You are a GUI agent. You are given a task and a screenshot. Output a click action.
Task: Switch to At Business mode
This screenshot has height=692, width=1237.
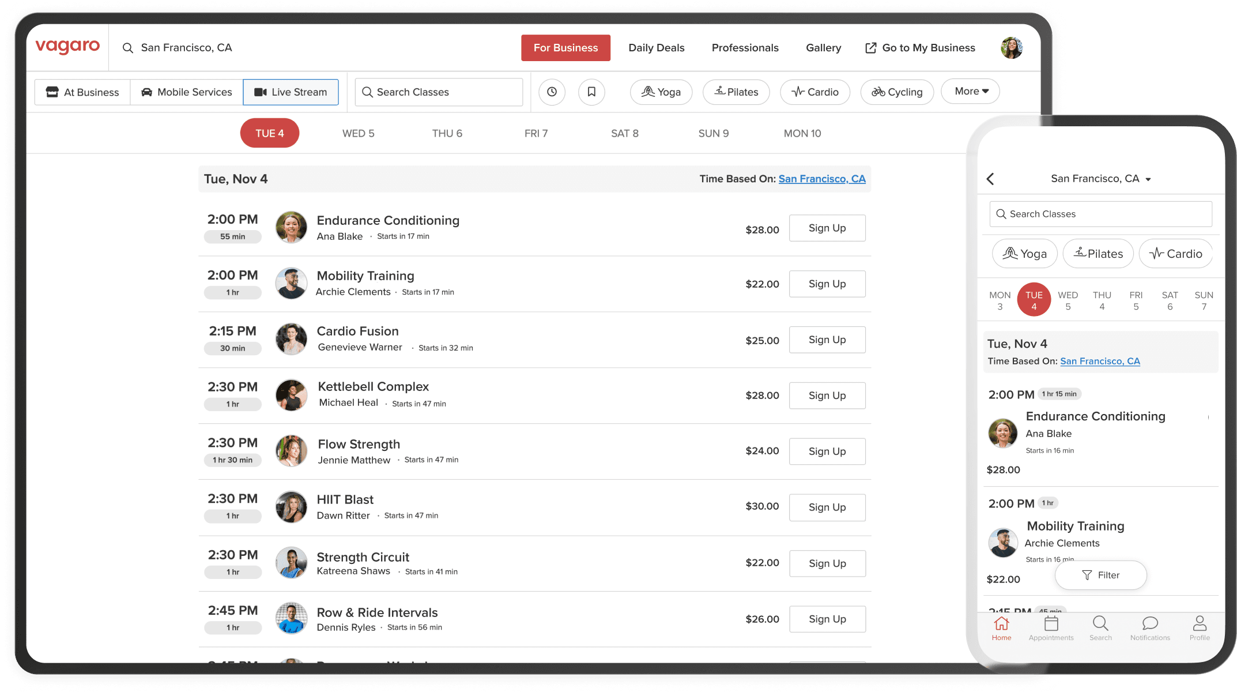(x=82, y=92)
